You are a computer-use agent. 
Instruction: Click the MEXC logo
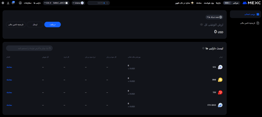click(252, 3)
